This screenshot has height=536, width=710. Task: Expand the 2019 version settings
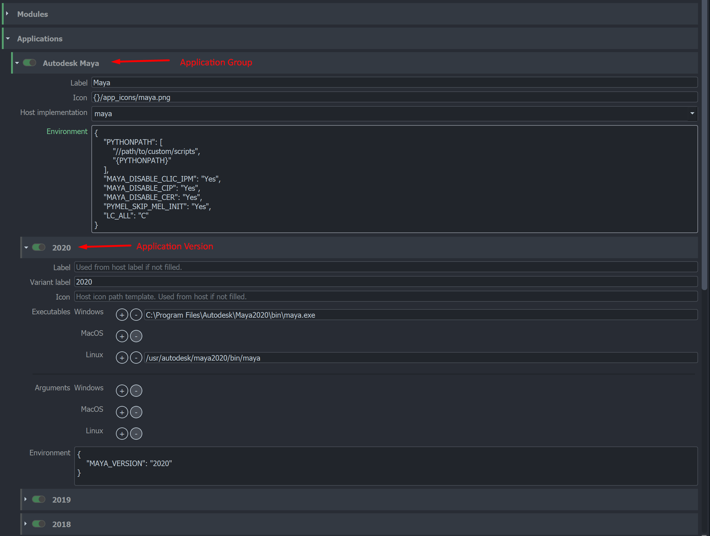tap(25, 500)
